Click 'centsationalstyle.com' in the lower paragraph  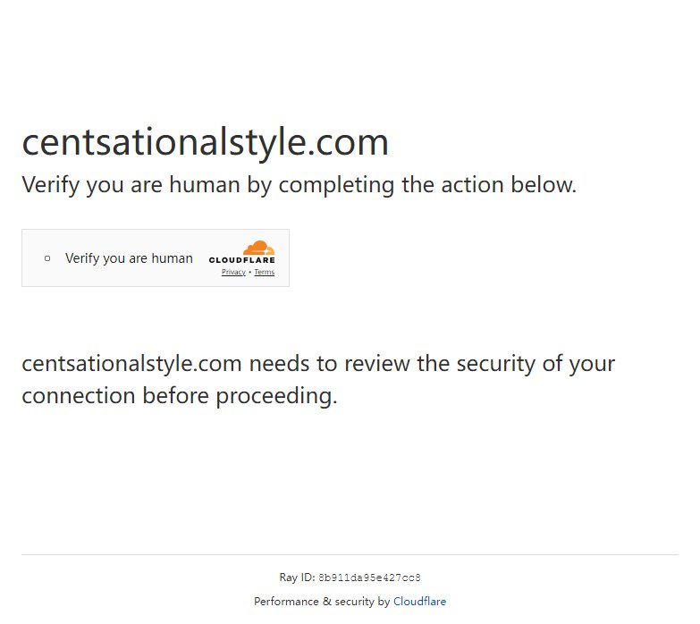131,364
